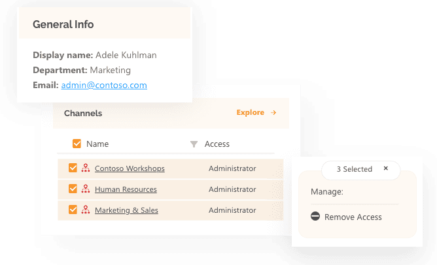Viewport: 437px width, 265px height.
Task: Click the General Info header
Action: [x=63, y=24]
